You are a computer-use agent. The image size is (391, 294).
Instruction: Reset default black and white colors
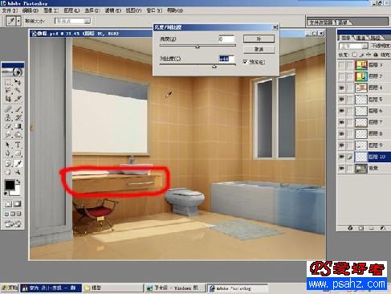[6, 194]
